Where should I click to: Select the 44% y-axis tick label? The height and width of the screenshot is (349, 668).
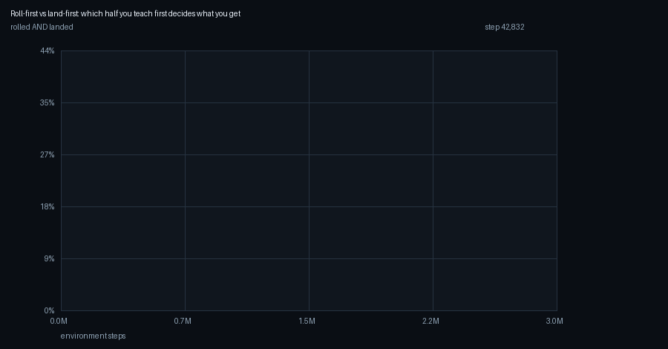(x=48, y=50)
